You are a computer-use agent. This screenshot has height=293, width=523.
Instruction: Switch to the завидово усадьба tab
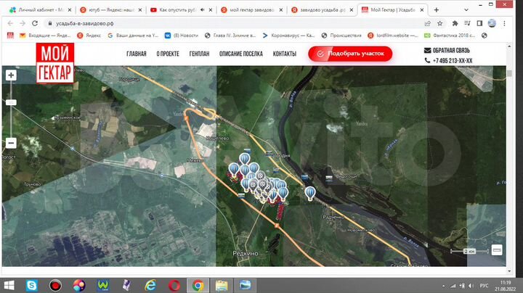(323, 10)
